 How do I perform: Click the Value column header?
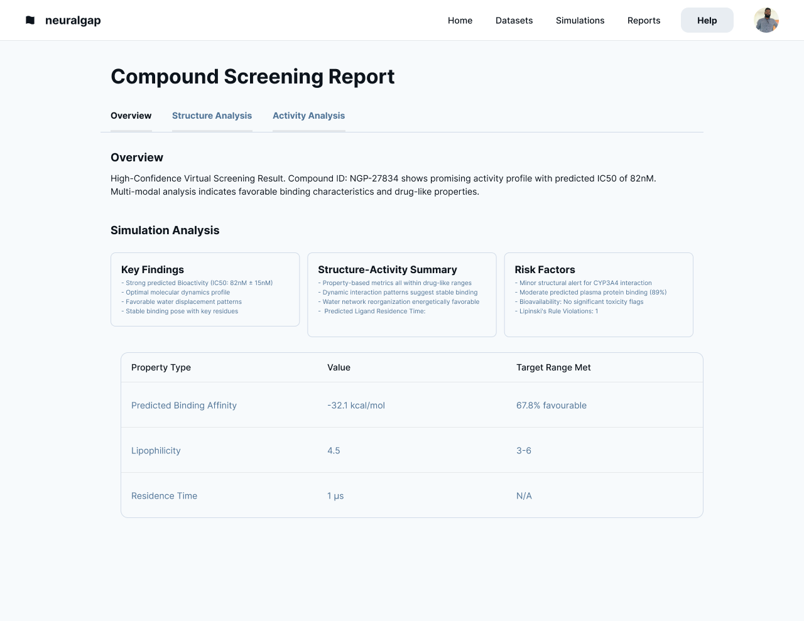[339, 367]
